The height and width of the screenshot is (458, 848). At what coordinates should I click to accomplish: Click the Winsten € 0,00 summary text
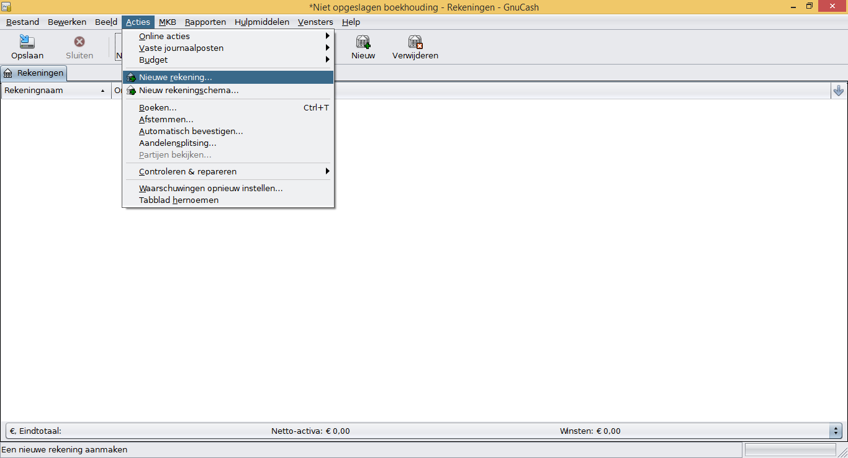point(590,431)
